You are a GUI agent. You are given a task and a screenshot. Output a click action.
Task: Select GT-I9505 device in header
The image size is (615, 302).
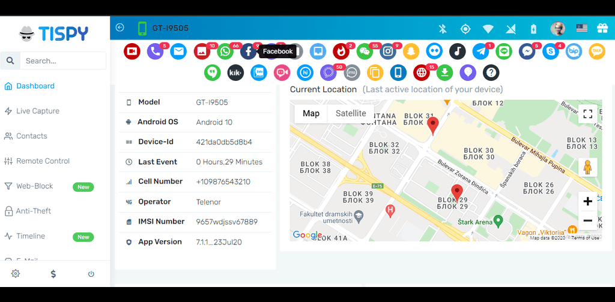coord(163,28)
